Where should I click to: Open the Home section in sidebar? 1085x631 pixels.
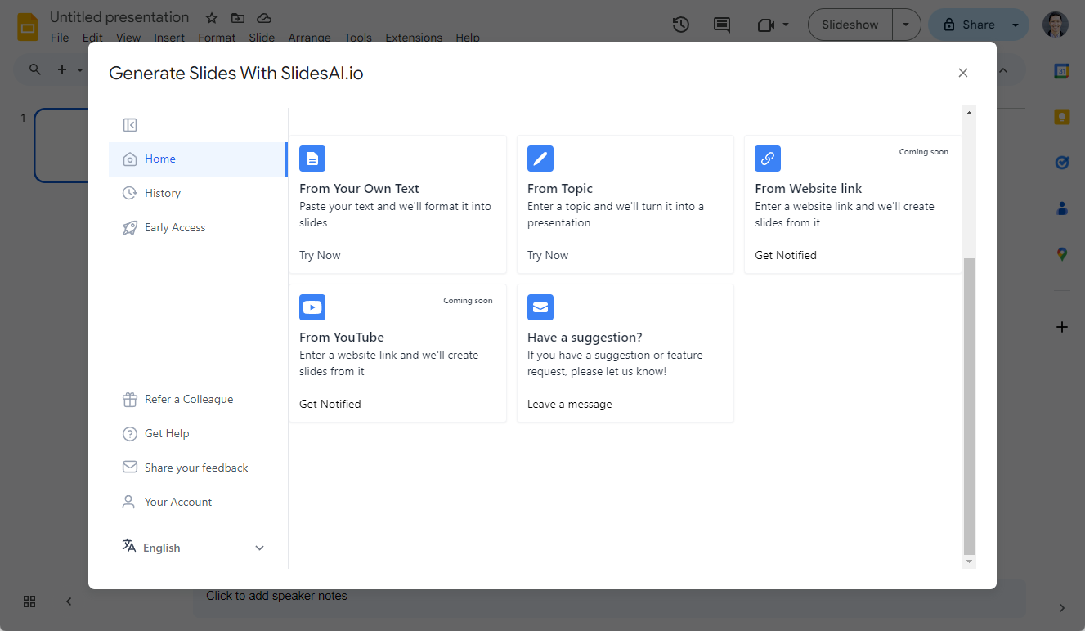click(197, 159)
